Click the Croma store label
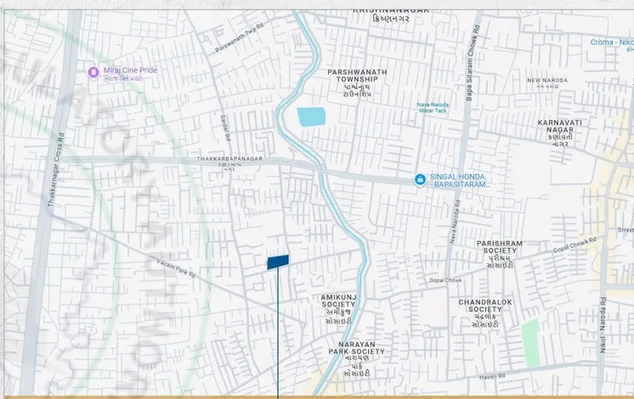The image size is (634, 399). click(x=612, y=42)
